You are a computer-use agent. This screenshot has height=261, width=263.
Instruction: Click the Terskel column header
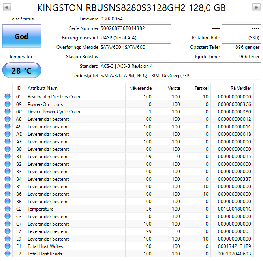pyautogui.click(x=201, y=88)
